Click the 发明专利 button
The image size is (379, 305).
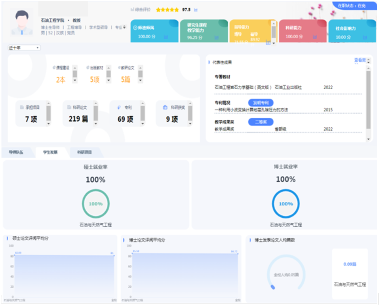(x=261, y=103)
